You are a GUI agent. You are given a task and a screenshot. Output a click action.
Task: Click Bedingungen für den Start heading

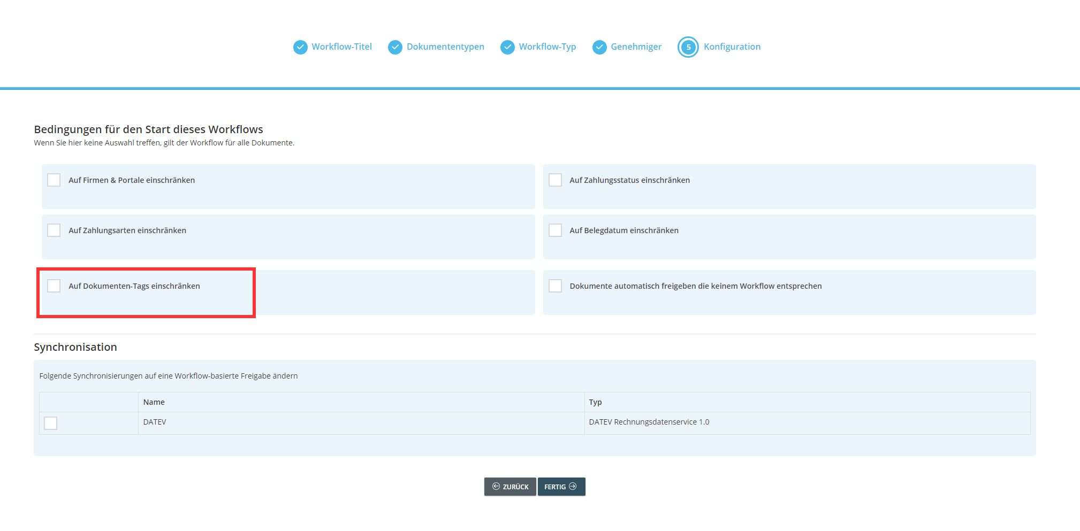148,129
